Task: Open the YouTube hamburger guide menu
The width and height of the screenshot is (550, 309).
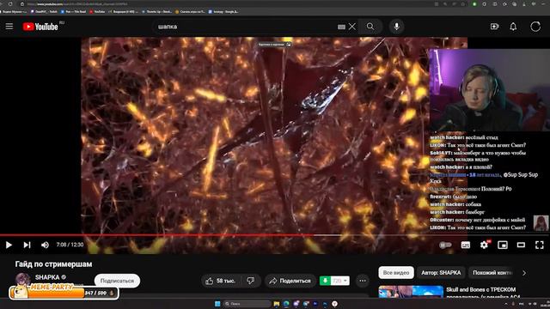Action: (x=9, y=27)
